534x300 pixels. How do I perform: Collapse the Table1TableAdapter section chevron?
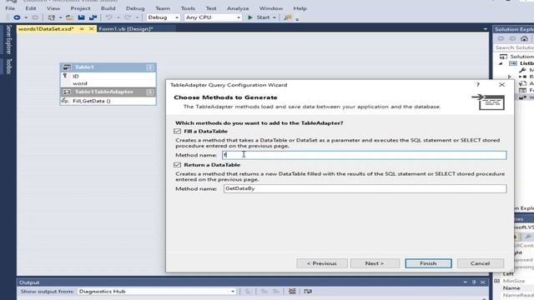click(x=150, y=92)
